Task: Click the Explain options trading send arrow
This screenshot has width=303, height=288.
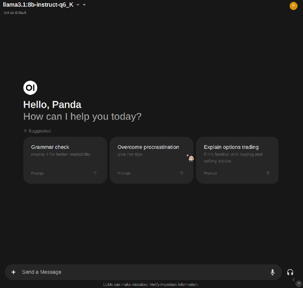Action: [268, 173]
